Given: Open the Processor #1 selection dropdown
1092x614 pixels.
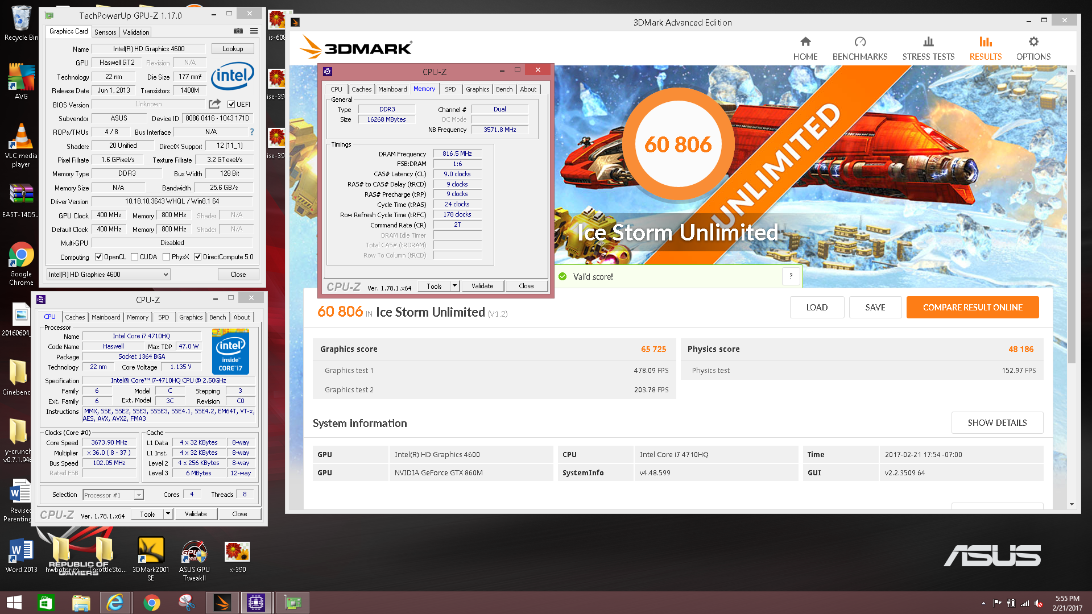Looking at the screenshot, I should (x=113, y=495).
